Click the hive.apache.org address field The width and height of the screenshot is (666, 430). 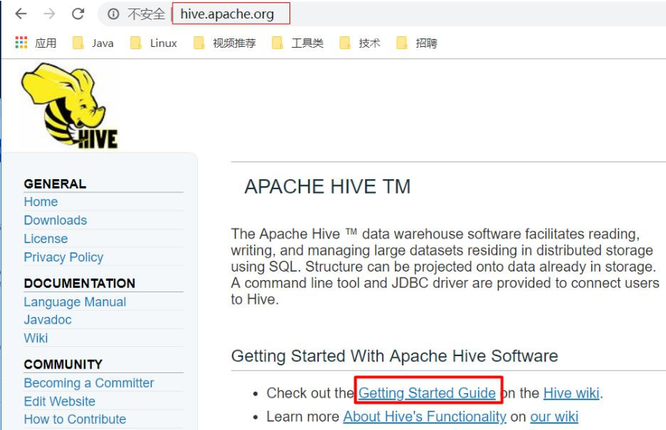(x=231, y=14)
